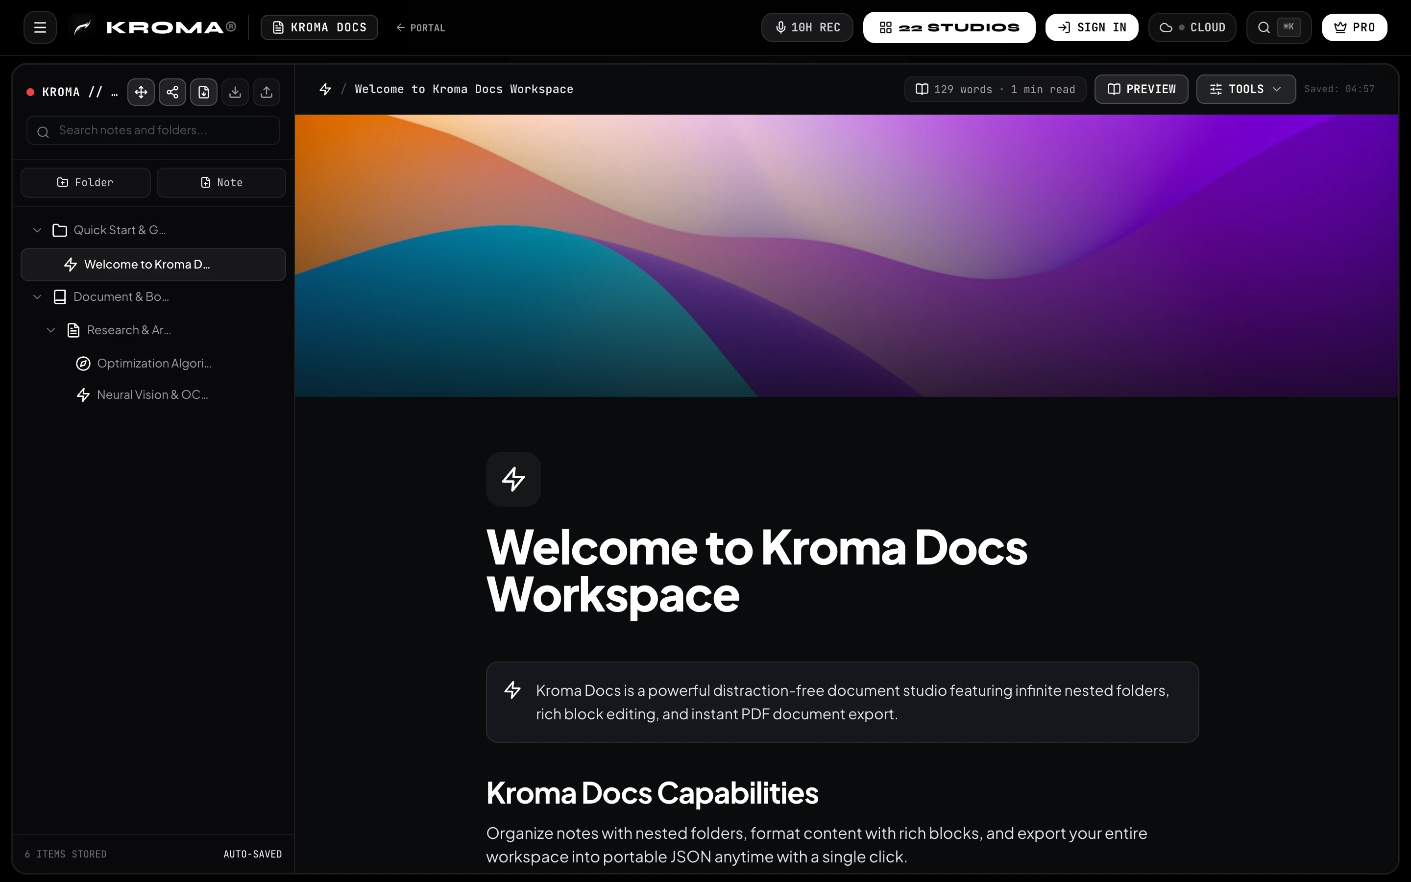The width and height of the screenshot is (1411, 882).
Task: Click the move/arrows icon in sidebar header
Action: coord(141,92)
